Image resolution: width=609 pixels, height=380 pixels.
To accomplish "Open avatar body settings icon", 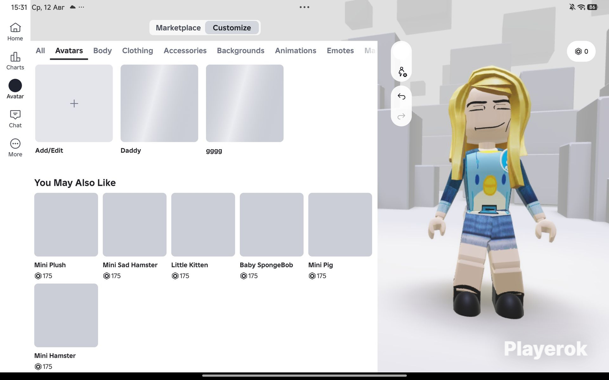I will 402,72.
